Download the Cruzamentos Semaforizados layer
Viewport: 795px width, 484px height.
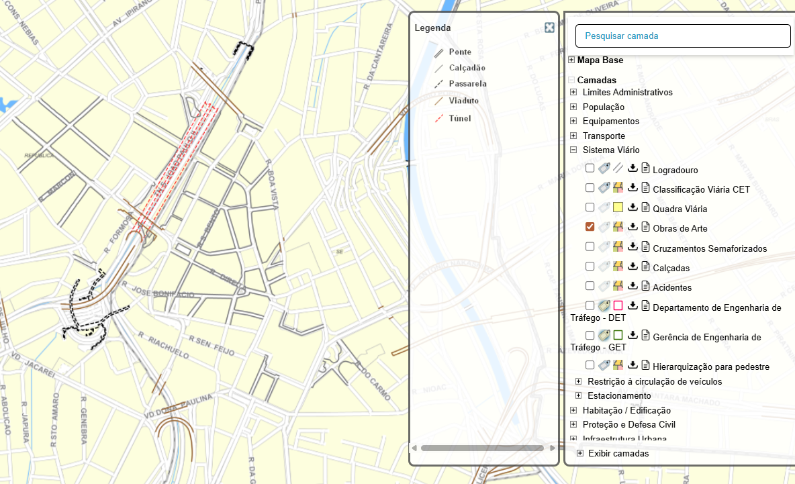tap(633, 247)
